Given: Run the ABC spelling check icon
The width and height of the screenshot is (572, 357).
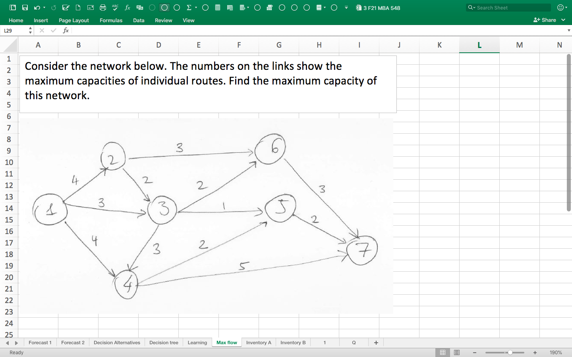Looking at the screenshot, I should tap(115, 8).
